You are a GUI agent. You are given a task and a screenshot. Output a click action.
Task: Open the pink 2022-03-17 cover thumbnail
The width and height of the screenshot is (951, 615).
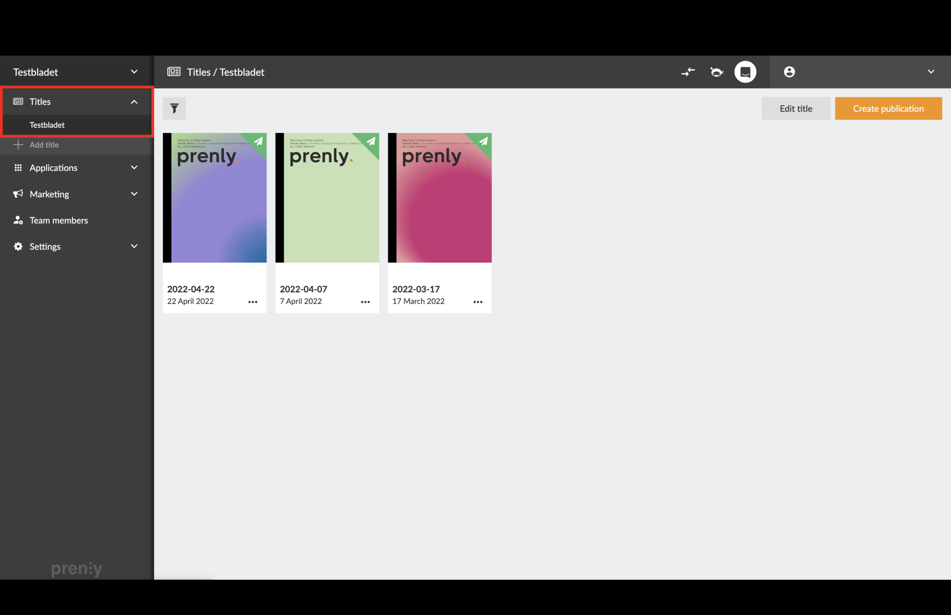click(x=440, y=198)
